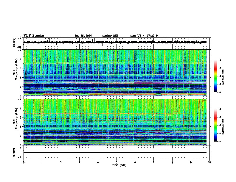This screenshot has height=182, width=236.
Task: Click the '-7' label on ch.1 colorbar
Action: (x=220, y=92)
